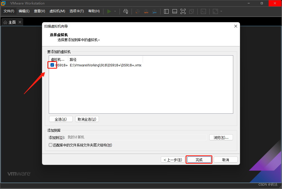Click the Unity mode toolbar icon
Screen dimensions: 282x189
pyautogui.click(x=191, y=11)
